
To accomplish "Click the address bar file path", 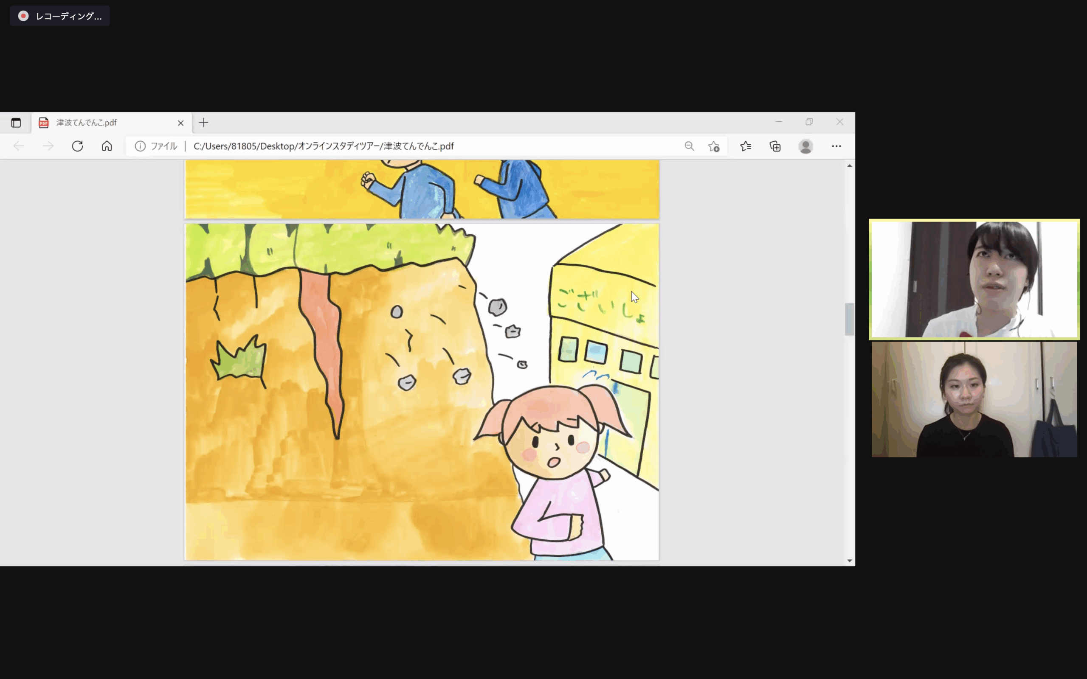I will [324, 146].
